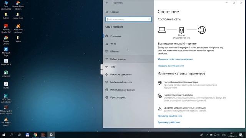Image resolution: width=246 pixels, height=138 pixels.
Task: Select Movavi Photo Editor 5 desktop icon
Action: click(18, 5)
